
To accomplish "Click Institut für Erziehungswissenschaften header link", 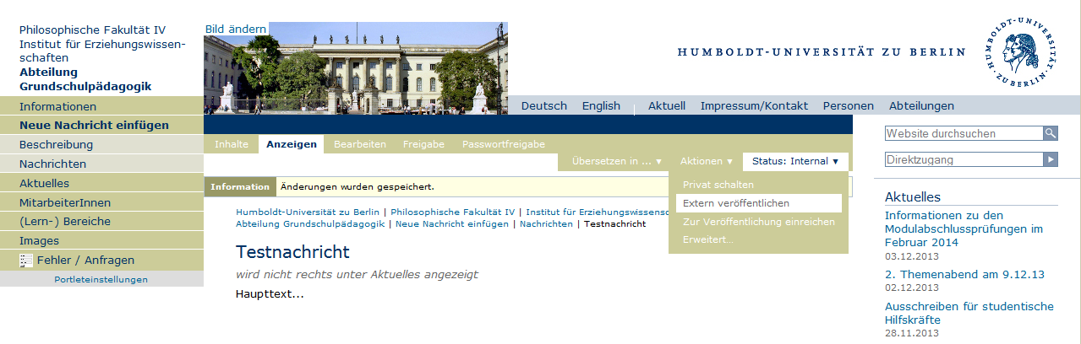I will [x=101, y=51].
